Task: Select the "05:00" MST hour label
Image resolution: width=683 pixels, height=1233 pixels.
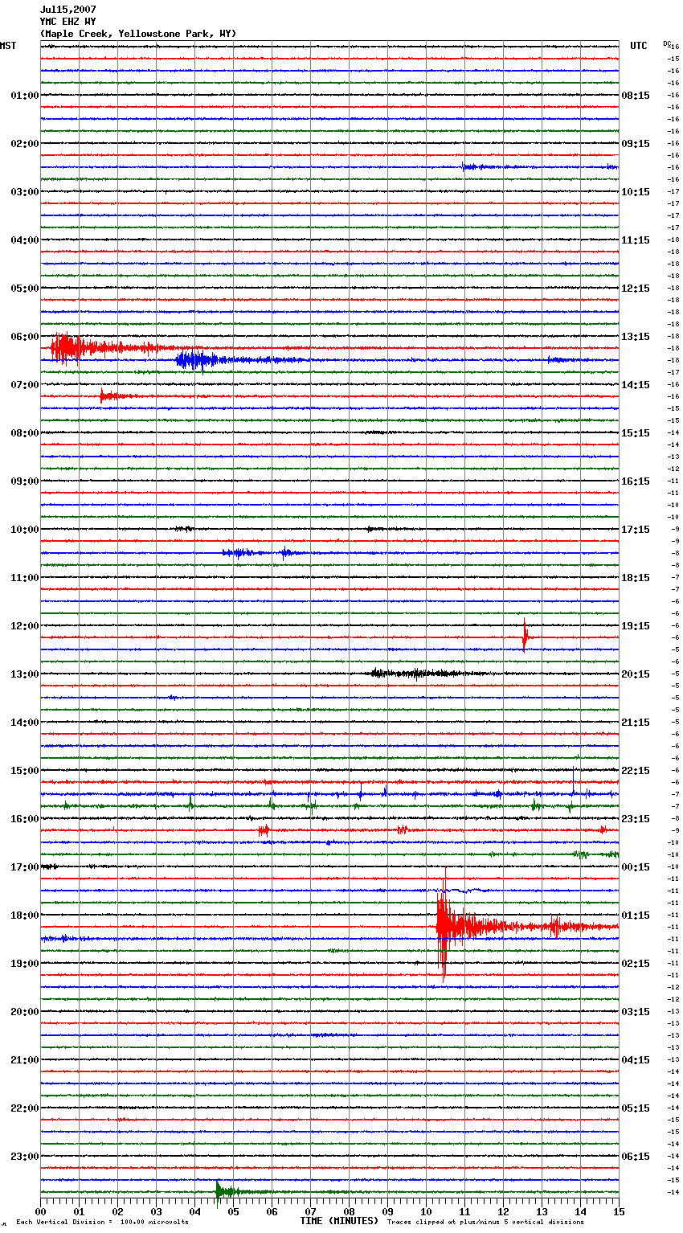Action: tap(24, 289)
